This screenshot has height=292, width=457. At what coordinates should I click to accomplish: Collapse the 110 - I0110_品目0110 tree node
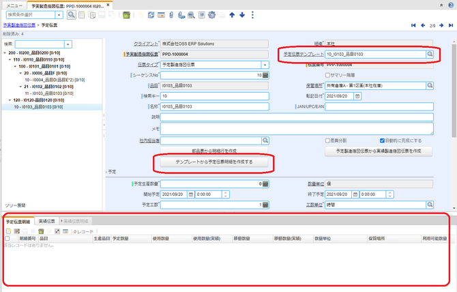click(10, 60)
